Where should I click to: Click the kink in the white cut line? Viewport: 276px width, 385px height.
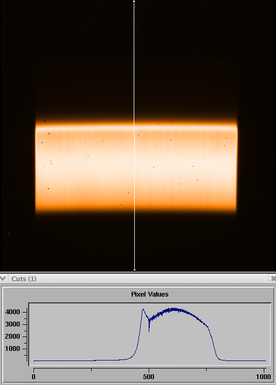134,135
